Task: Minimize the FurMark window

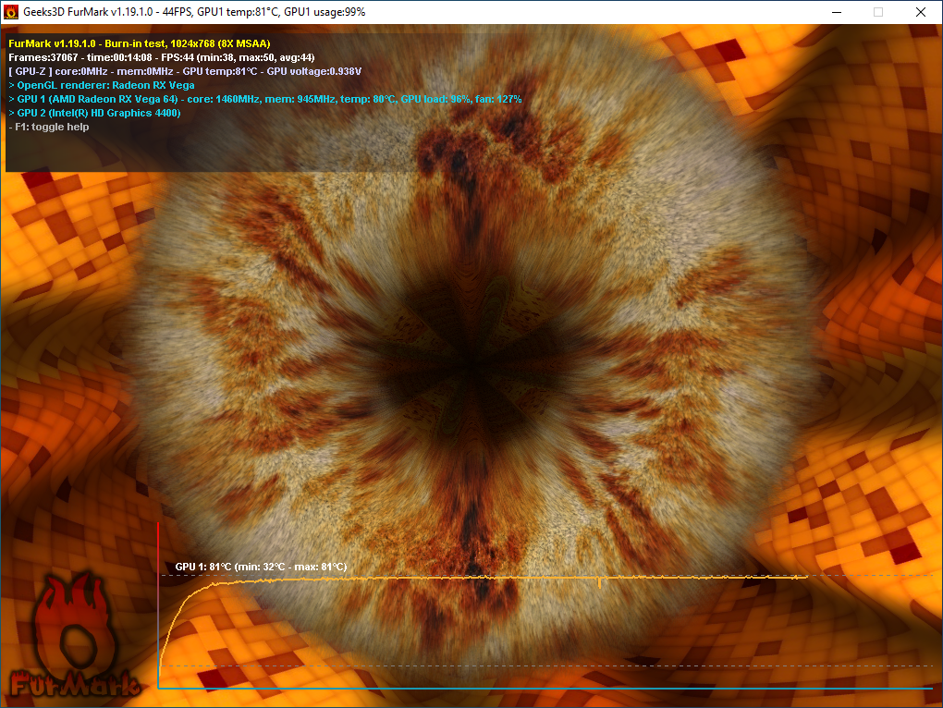Action: pos(837,12)
